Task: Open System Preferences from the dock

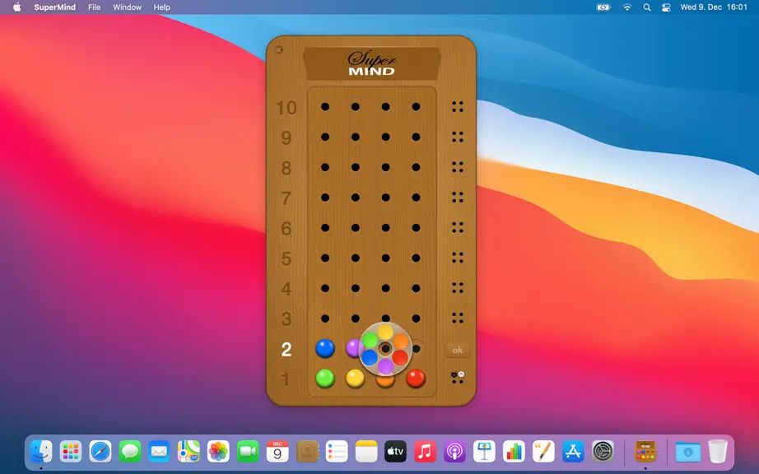Action: [x=603, y=452]
